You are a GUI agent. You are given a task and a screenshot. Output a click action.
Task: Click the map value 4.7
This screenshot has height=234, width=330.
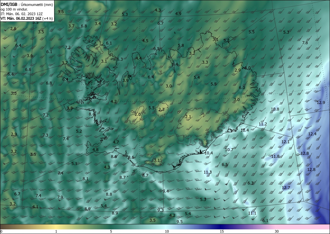(x=116, y=142)
